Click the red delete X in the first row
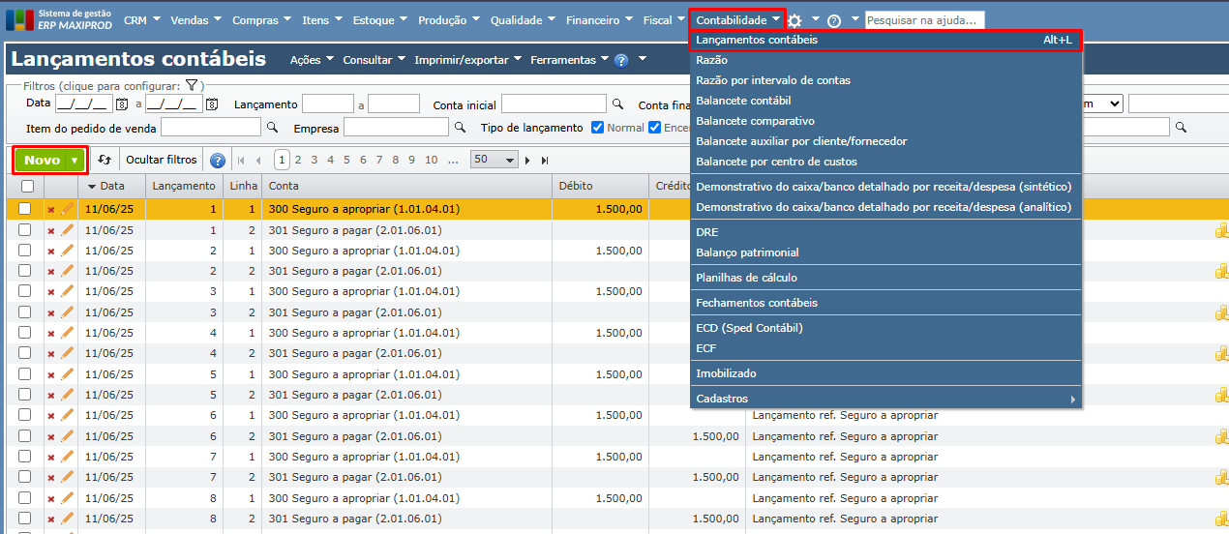Viewport: 1229px width, 534px height. point(51,209)
